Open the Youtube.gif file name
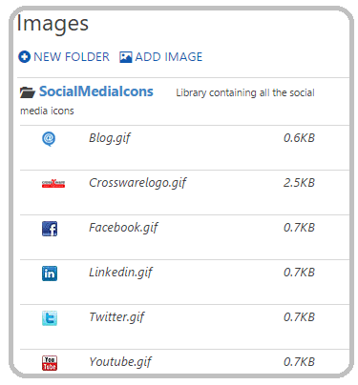The width and height of the screenshot is (358, 385). (x=120, y=362)
